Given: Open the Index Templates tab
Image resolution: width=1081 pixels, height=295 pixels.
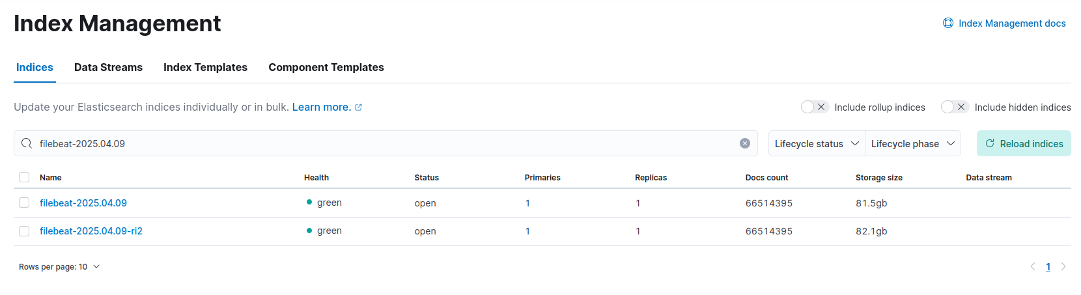Looking at the screenshot, I should click(205, 67).
